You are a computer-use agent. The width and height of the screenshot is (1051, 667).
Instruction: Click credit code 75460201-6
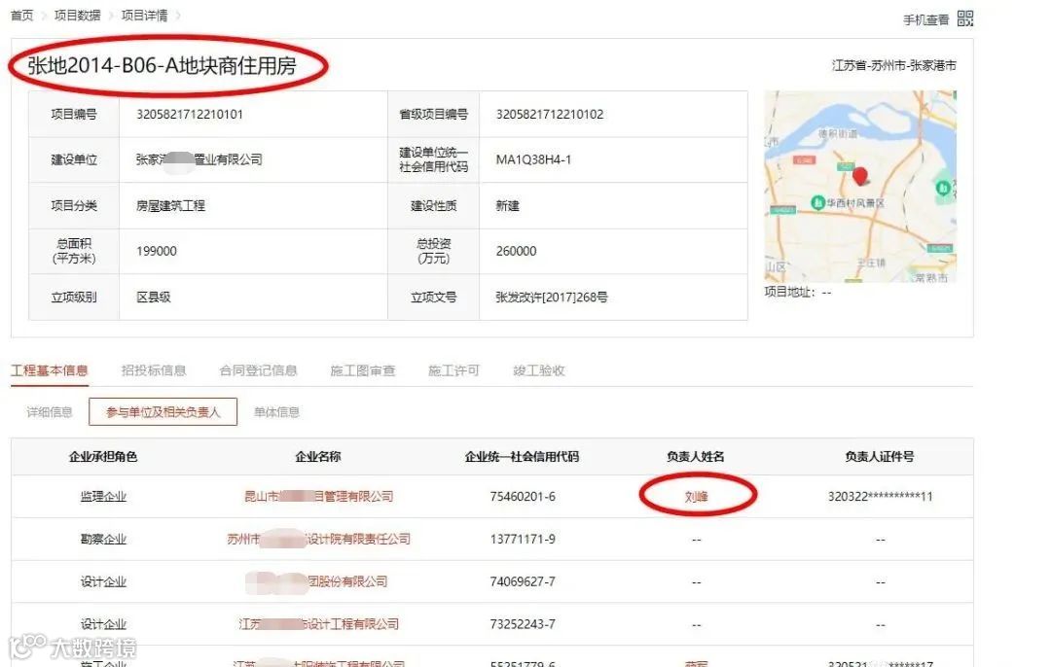point(523,496)
